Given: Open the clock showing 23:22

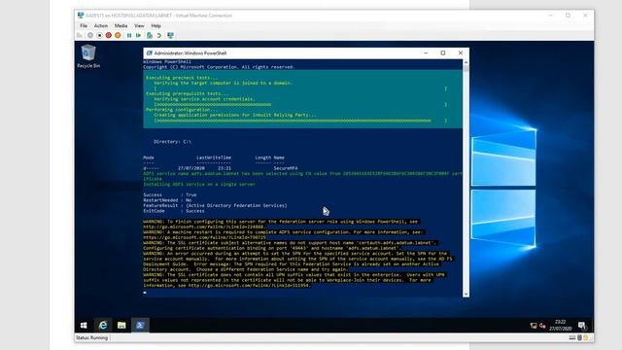Looking at the screenshot, I should tap(561, 325).
